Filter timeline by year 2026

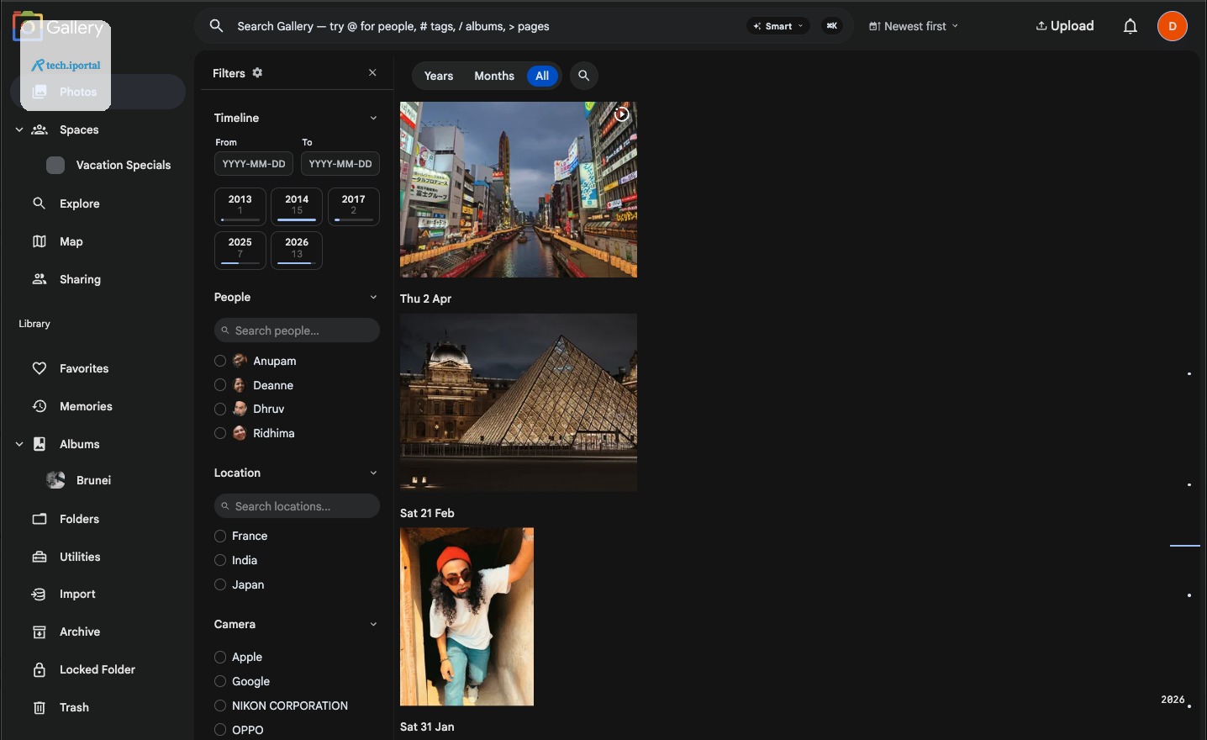click(297, 250)
